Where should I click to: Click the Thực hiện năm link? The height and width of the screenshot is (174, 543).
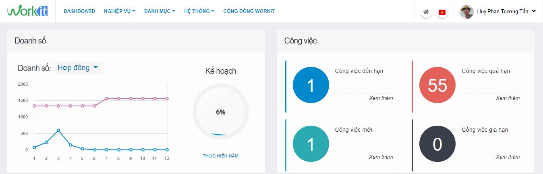220,156
